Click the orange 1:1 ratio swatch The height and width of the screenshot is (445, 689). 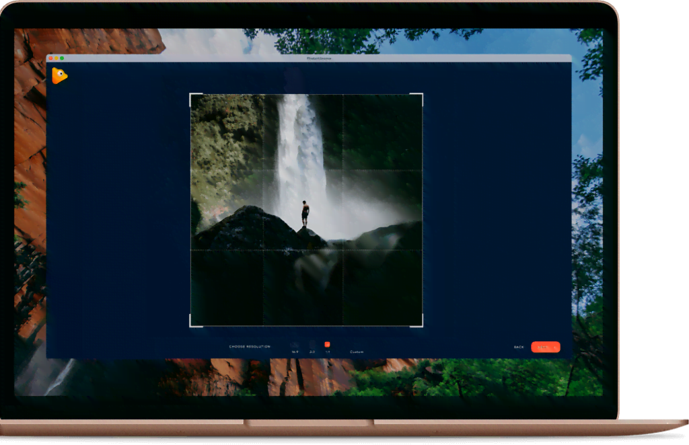point(327,343)
